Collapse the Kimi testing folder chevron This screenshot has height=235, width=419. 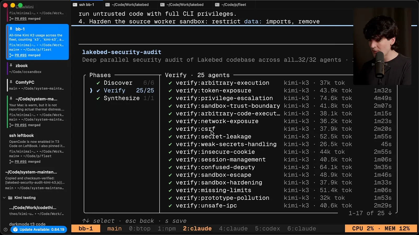(4, 198)
